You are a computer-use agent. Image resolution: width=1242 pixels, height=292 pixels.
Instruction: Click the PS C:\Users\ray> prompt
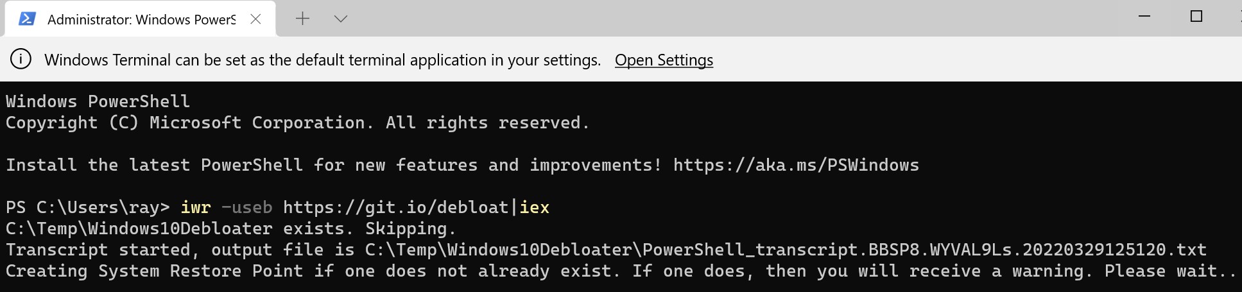87,207
